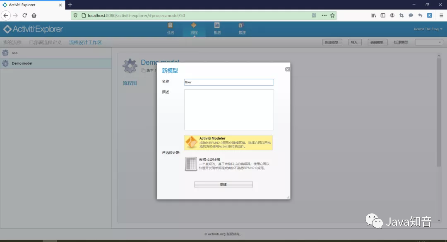The image size is (447, 242).
Task: Click the browser address bar URL
Action: [136, 15]
